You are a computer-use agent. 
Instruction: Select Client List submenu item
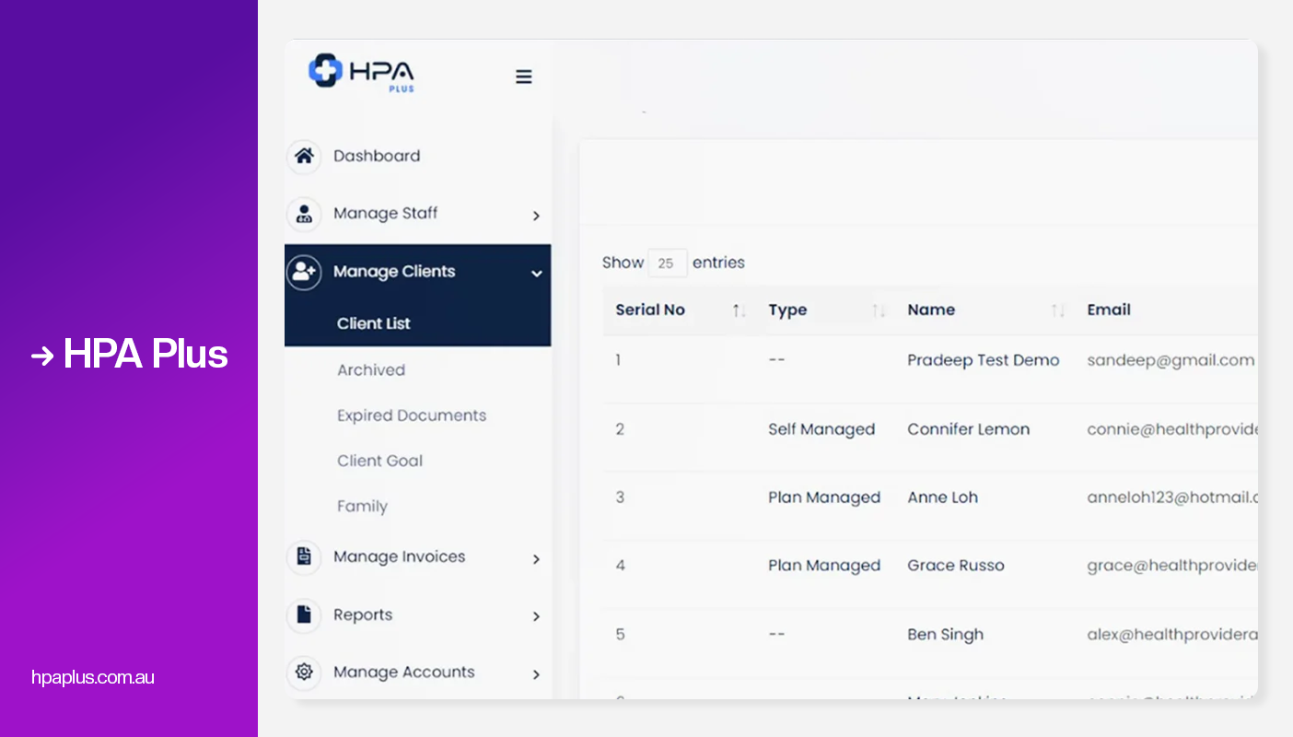[374, 323]
